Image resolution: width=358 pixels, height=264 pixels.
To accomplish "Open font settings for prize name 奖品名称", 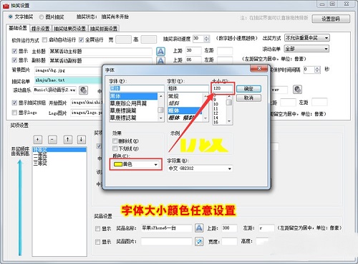I will (x=199, y=227).
